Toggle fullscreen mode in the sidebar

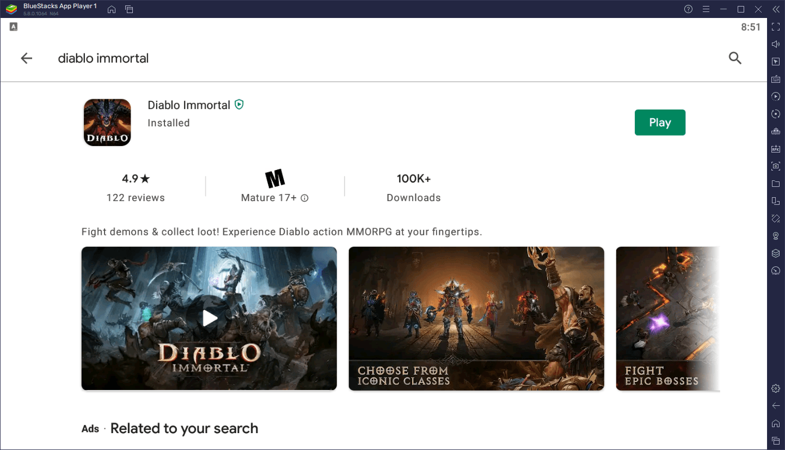click(x=776, y=27)
